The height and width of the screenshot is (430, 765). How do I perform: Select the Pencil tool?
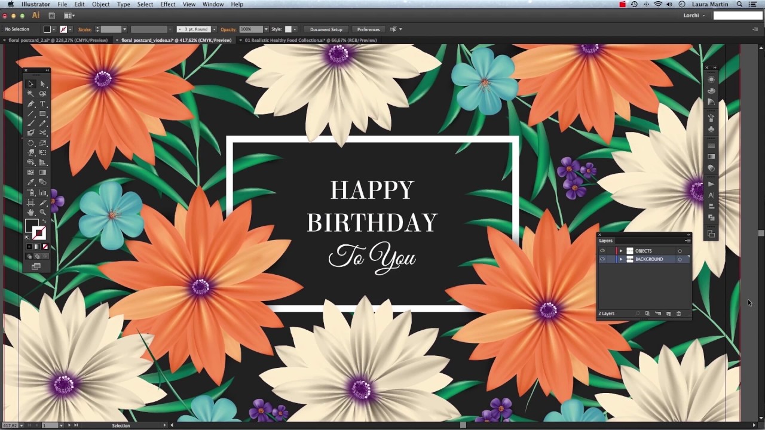42,123
